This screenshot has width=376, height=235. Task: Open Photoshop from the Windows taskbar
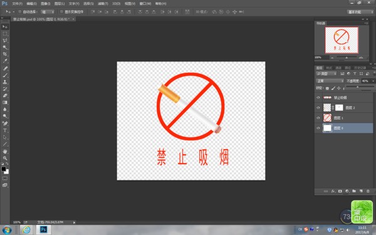tap(43, 230)
